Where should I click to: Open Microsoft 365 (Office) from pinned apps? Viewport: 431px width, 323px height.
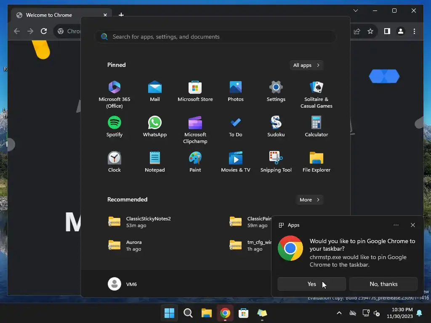click(114, 95)
